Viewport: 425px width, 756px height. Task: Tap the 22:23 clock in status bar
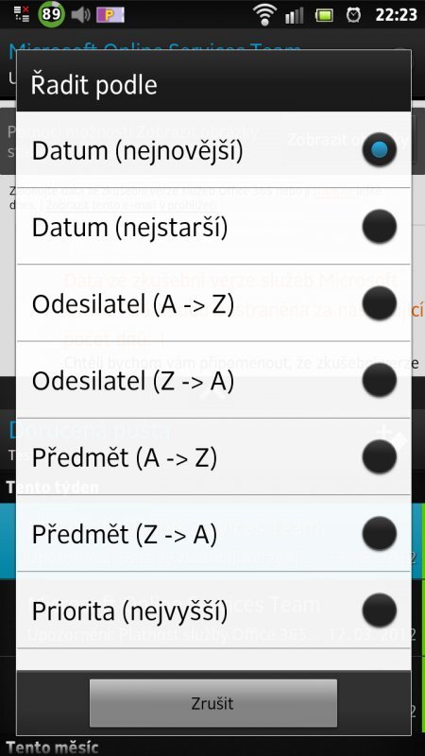coord(396,14)
